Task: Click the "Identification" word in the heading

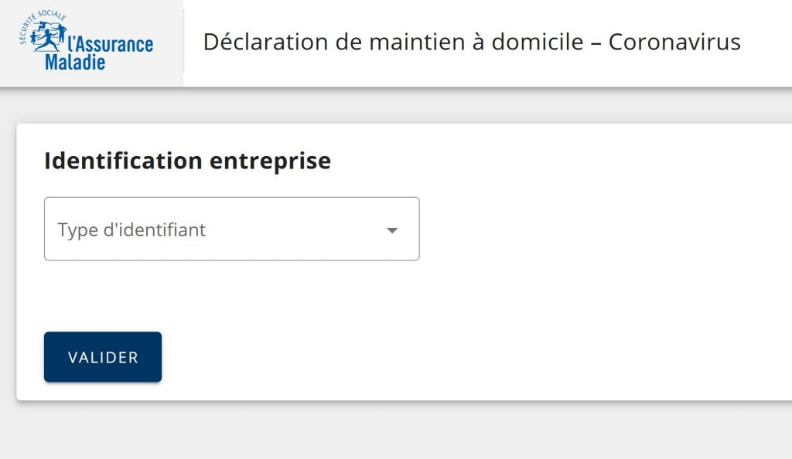Action: 125,161
